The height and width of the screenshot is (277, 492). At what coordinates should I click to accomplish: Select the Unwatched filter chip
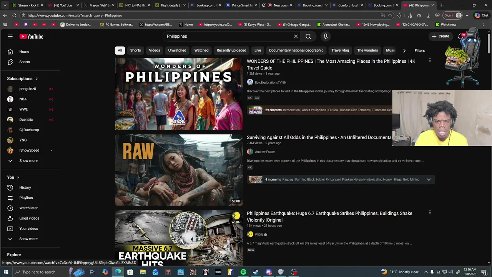[177, 50]
